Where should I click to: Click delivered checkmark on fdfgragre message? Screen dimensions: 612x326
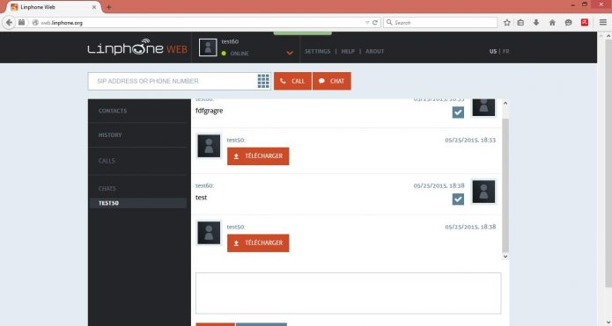coord(458,112)
